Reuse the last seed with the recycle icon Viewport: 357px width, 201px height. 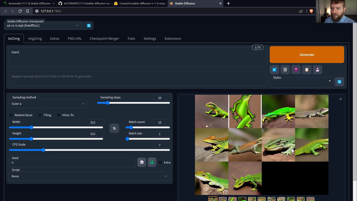[x=152, y=162]
